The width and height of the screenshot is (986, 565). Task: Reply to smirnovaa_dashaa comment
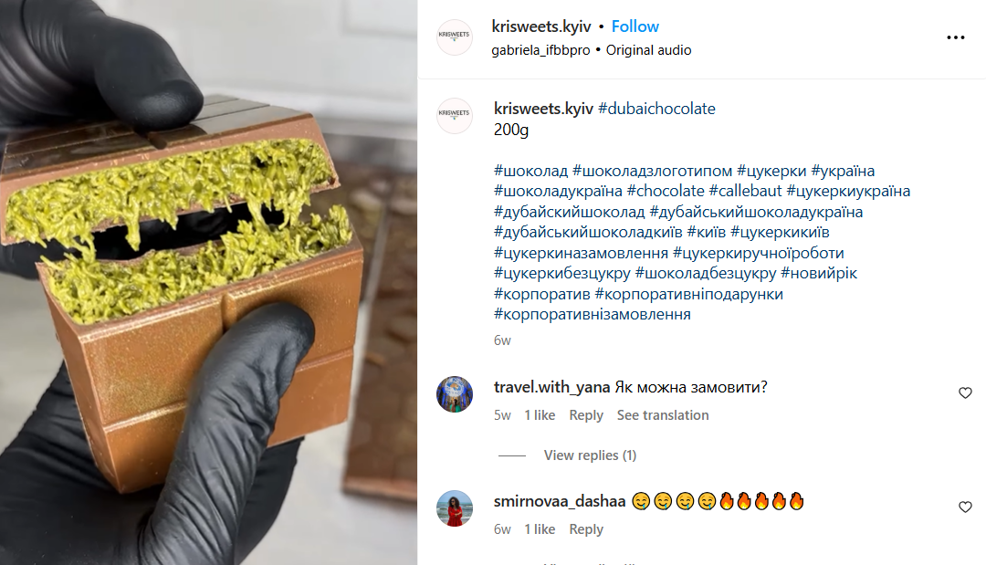(585, 529)
